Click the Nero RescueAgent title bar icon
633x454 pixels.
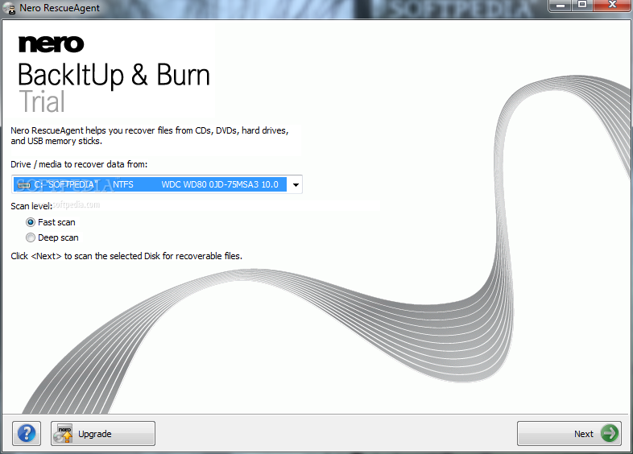point(9,8)
